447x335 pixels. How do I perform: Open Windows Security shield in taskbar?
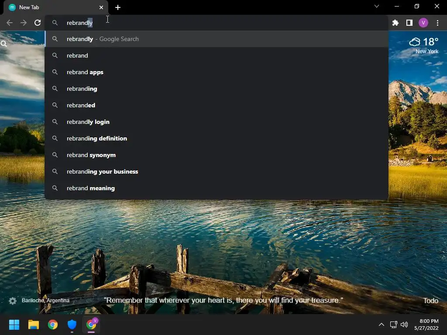72,325
